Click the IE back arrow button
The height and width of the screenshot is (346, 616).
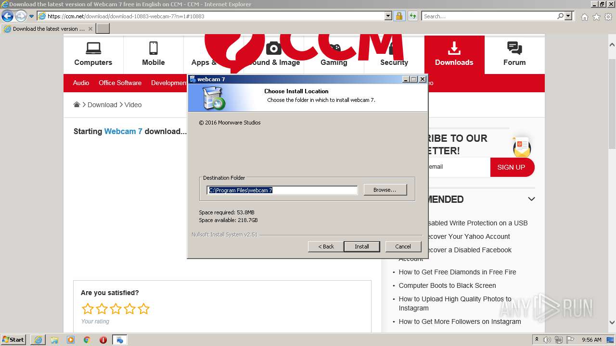point(7,16)
